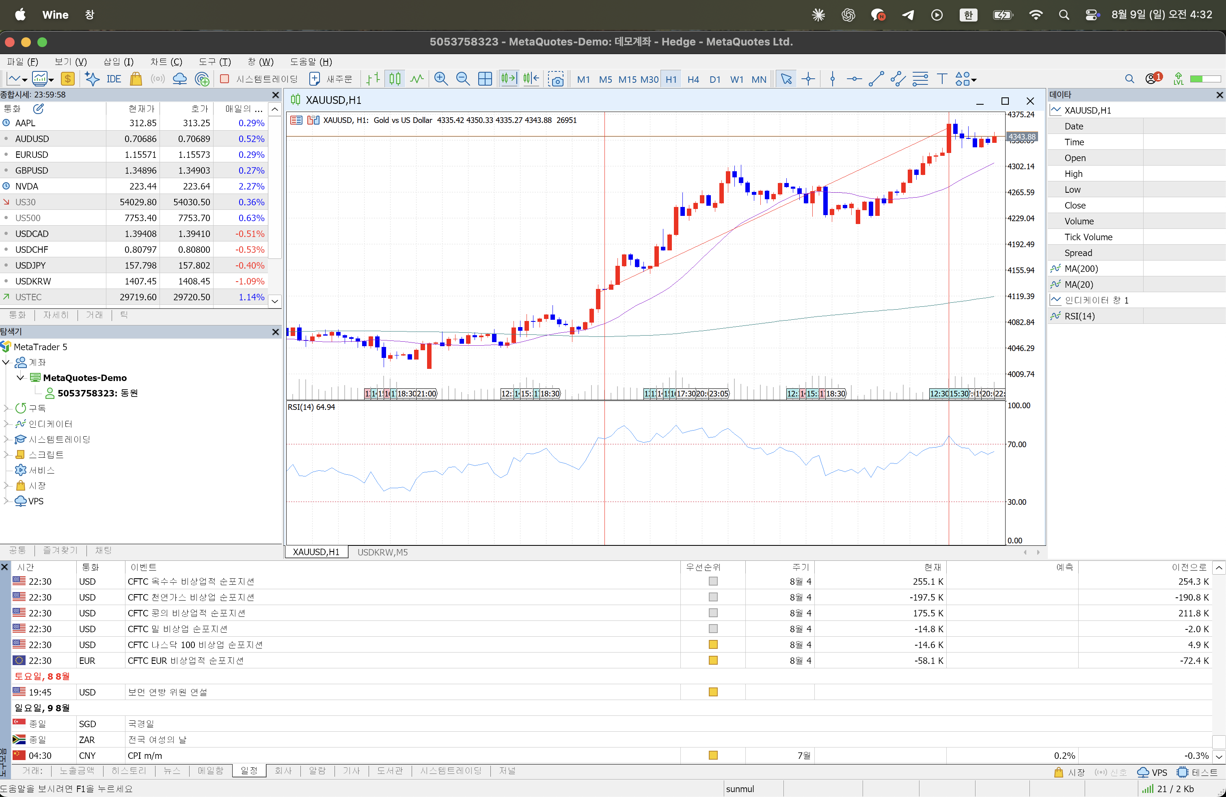
Task: Switch chart to candlestick mode
Action: [x=395, y=79]
